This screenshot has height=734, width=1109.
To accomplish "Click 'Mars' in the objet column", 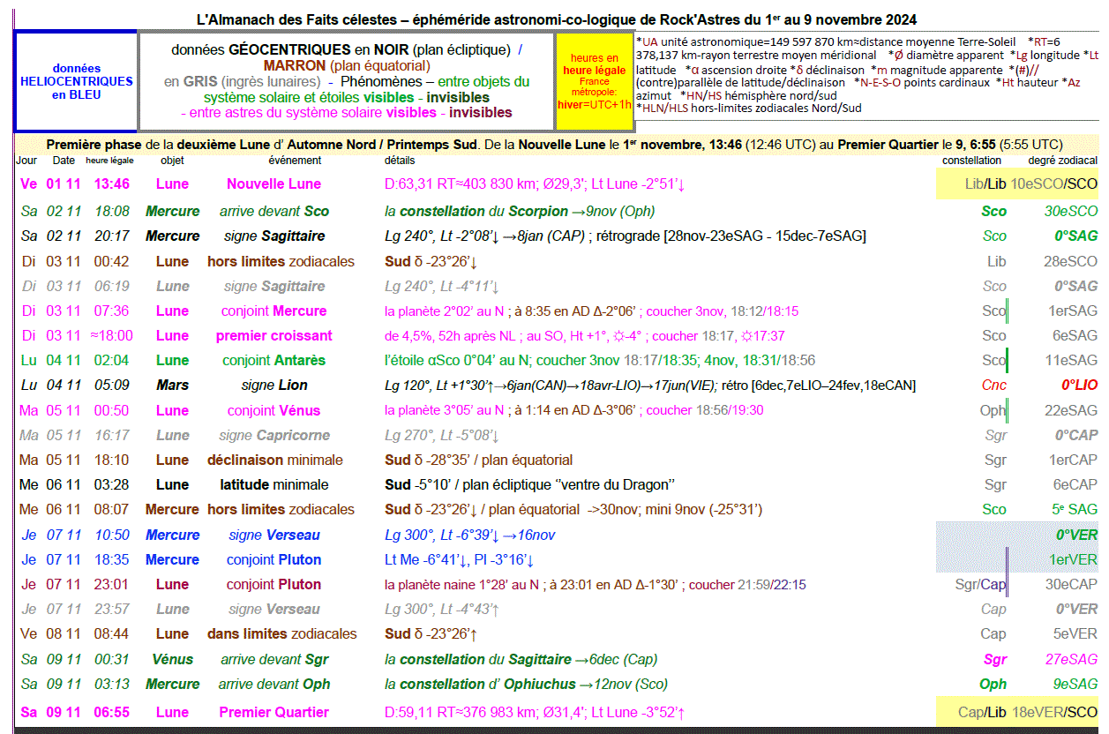I will coord(172,386).
